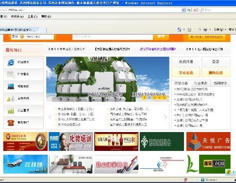The image size is (236, 183).
Task: Click the laptop computer icon in the sidebar
Action: [x=11, y=86]
